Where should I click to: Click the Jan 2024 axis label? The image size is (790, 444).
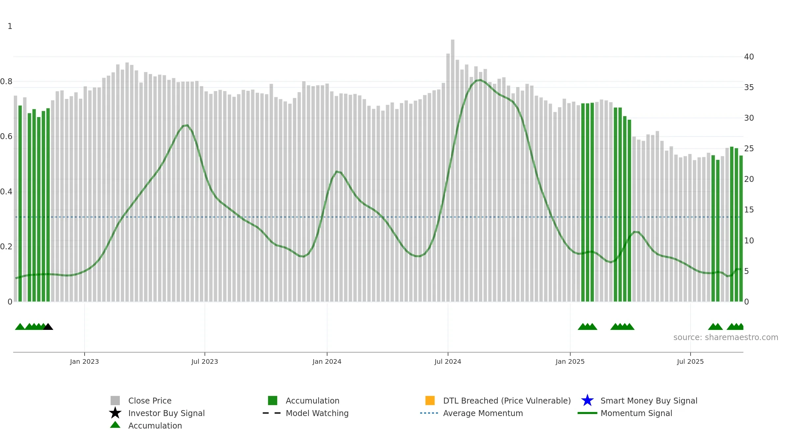coord(327,361)
